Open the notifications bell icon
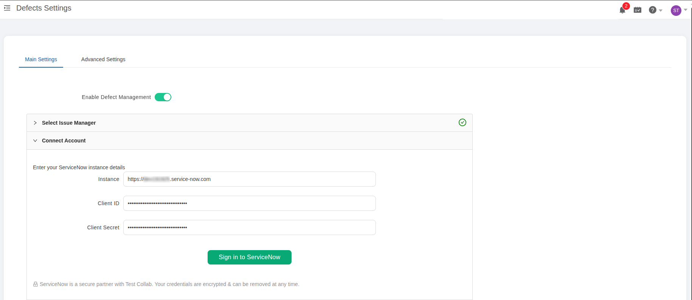 pyautogui.click(x=622, y=10)
